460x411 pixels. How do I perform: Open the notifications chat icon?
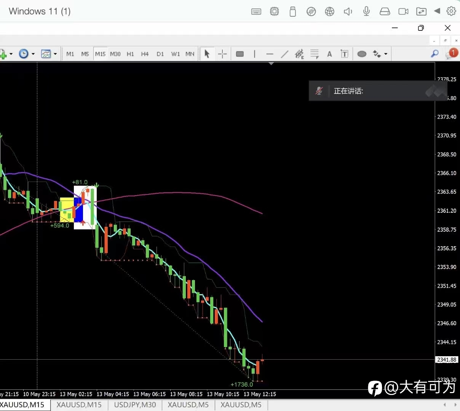point(451,54)
